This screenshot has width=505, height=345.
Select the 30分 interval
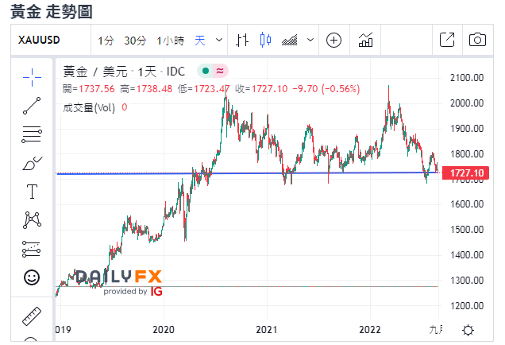pos(135,40)
